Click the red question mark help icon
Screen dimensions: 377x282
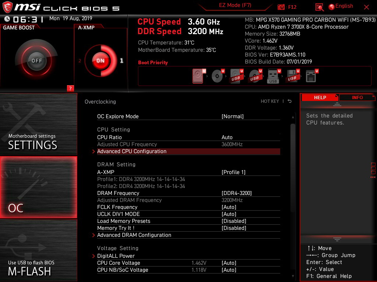click(x=70, y=88)
